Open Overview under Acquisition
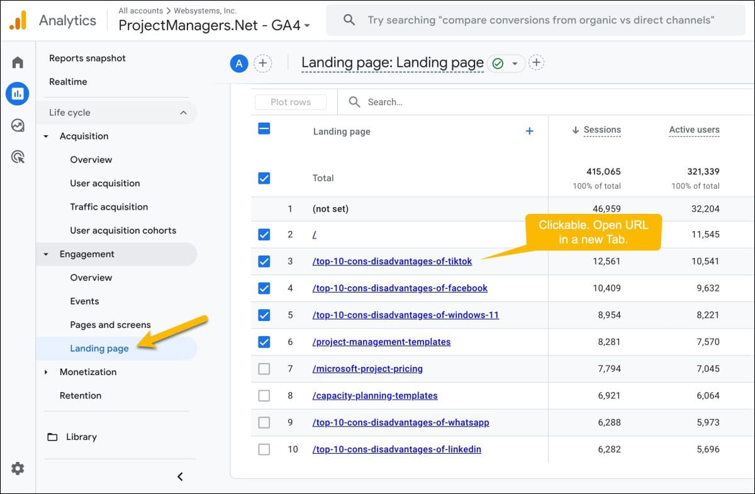Image resolution: width=755 pixels, height=494 pixels. point(91,160)
